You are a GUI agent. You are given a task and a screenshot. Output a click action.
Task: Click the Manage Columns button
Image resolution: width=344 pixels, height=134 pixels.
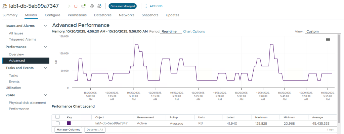click(x=68, y=130)
